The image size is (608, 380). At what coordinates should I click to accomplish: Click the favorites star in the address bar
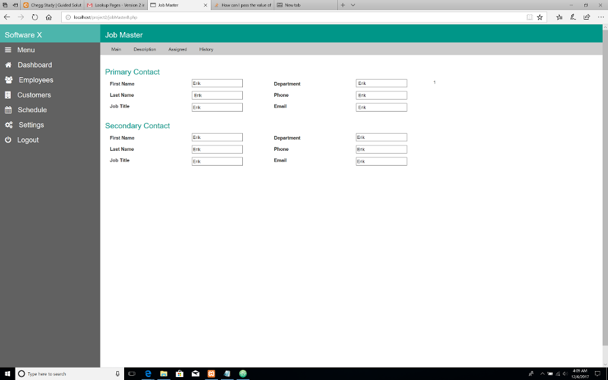[x=539, y=17]
